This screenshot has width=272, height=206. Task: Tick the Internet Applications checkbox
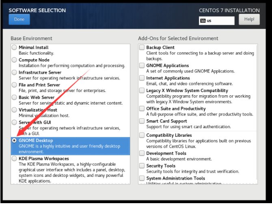(142, 78)
